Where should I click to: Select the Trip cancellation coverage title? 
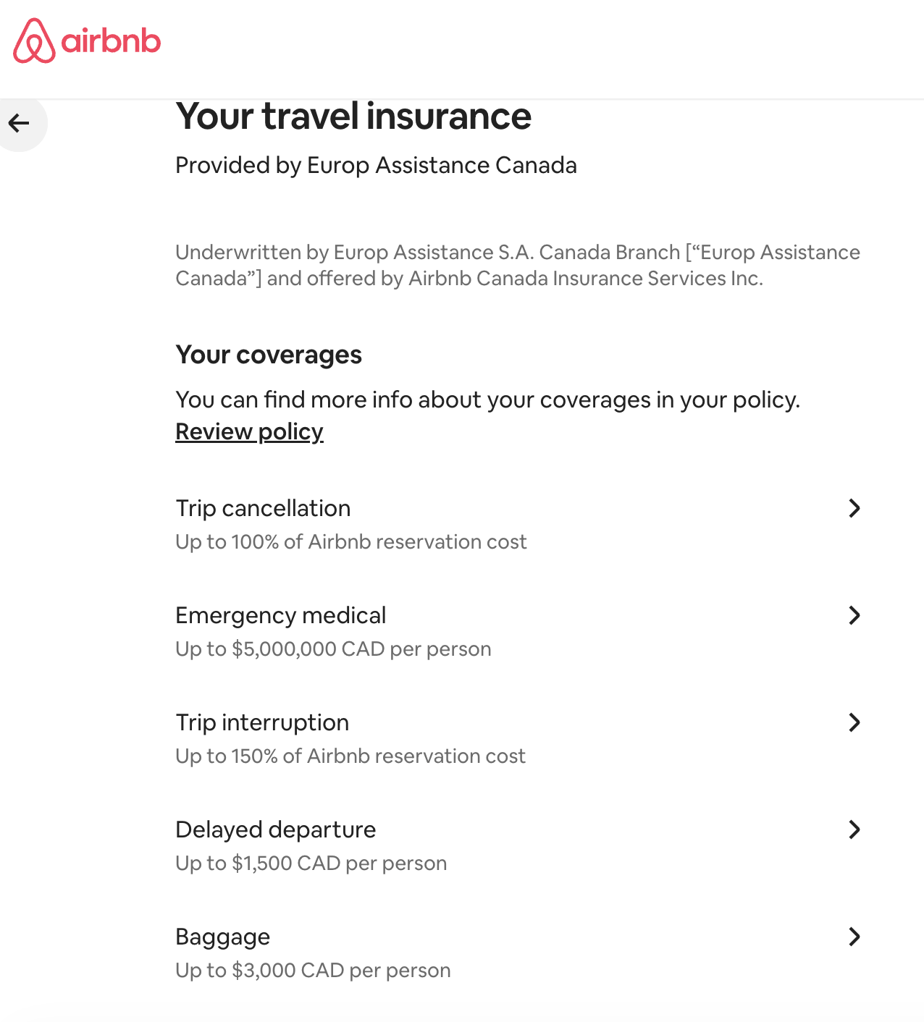pos(263,508)
